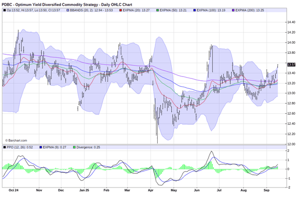
Task: Click the purple EXPMA (200) swatch
Action: [233, 10]
